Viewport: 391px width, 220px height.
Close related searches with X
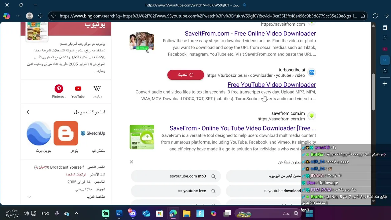[x=131, y=162]
